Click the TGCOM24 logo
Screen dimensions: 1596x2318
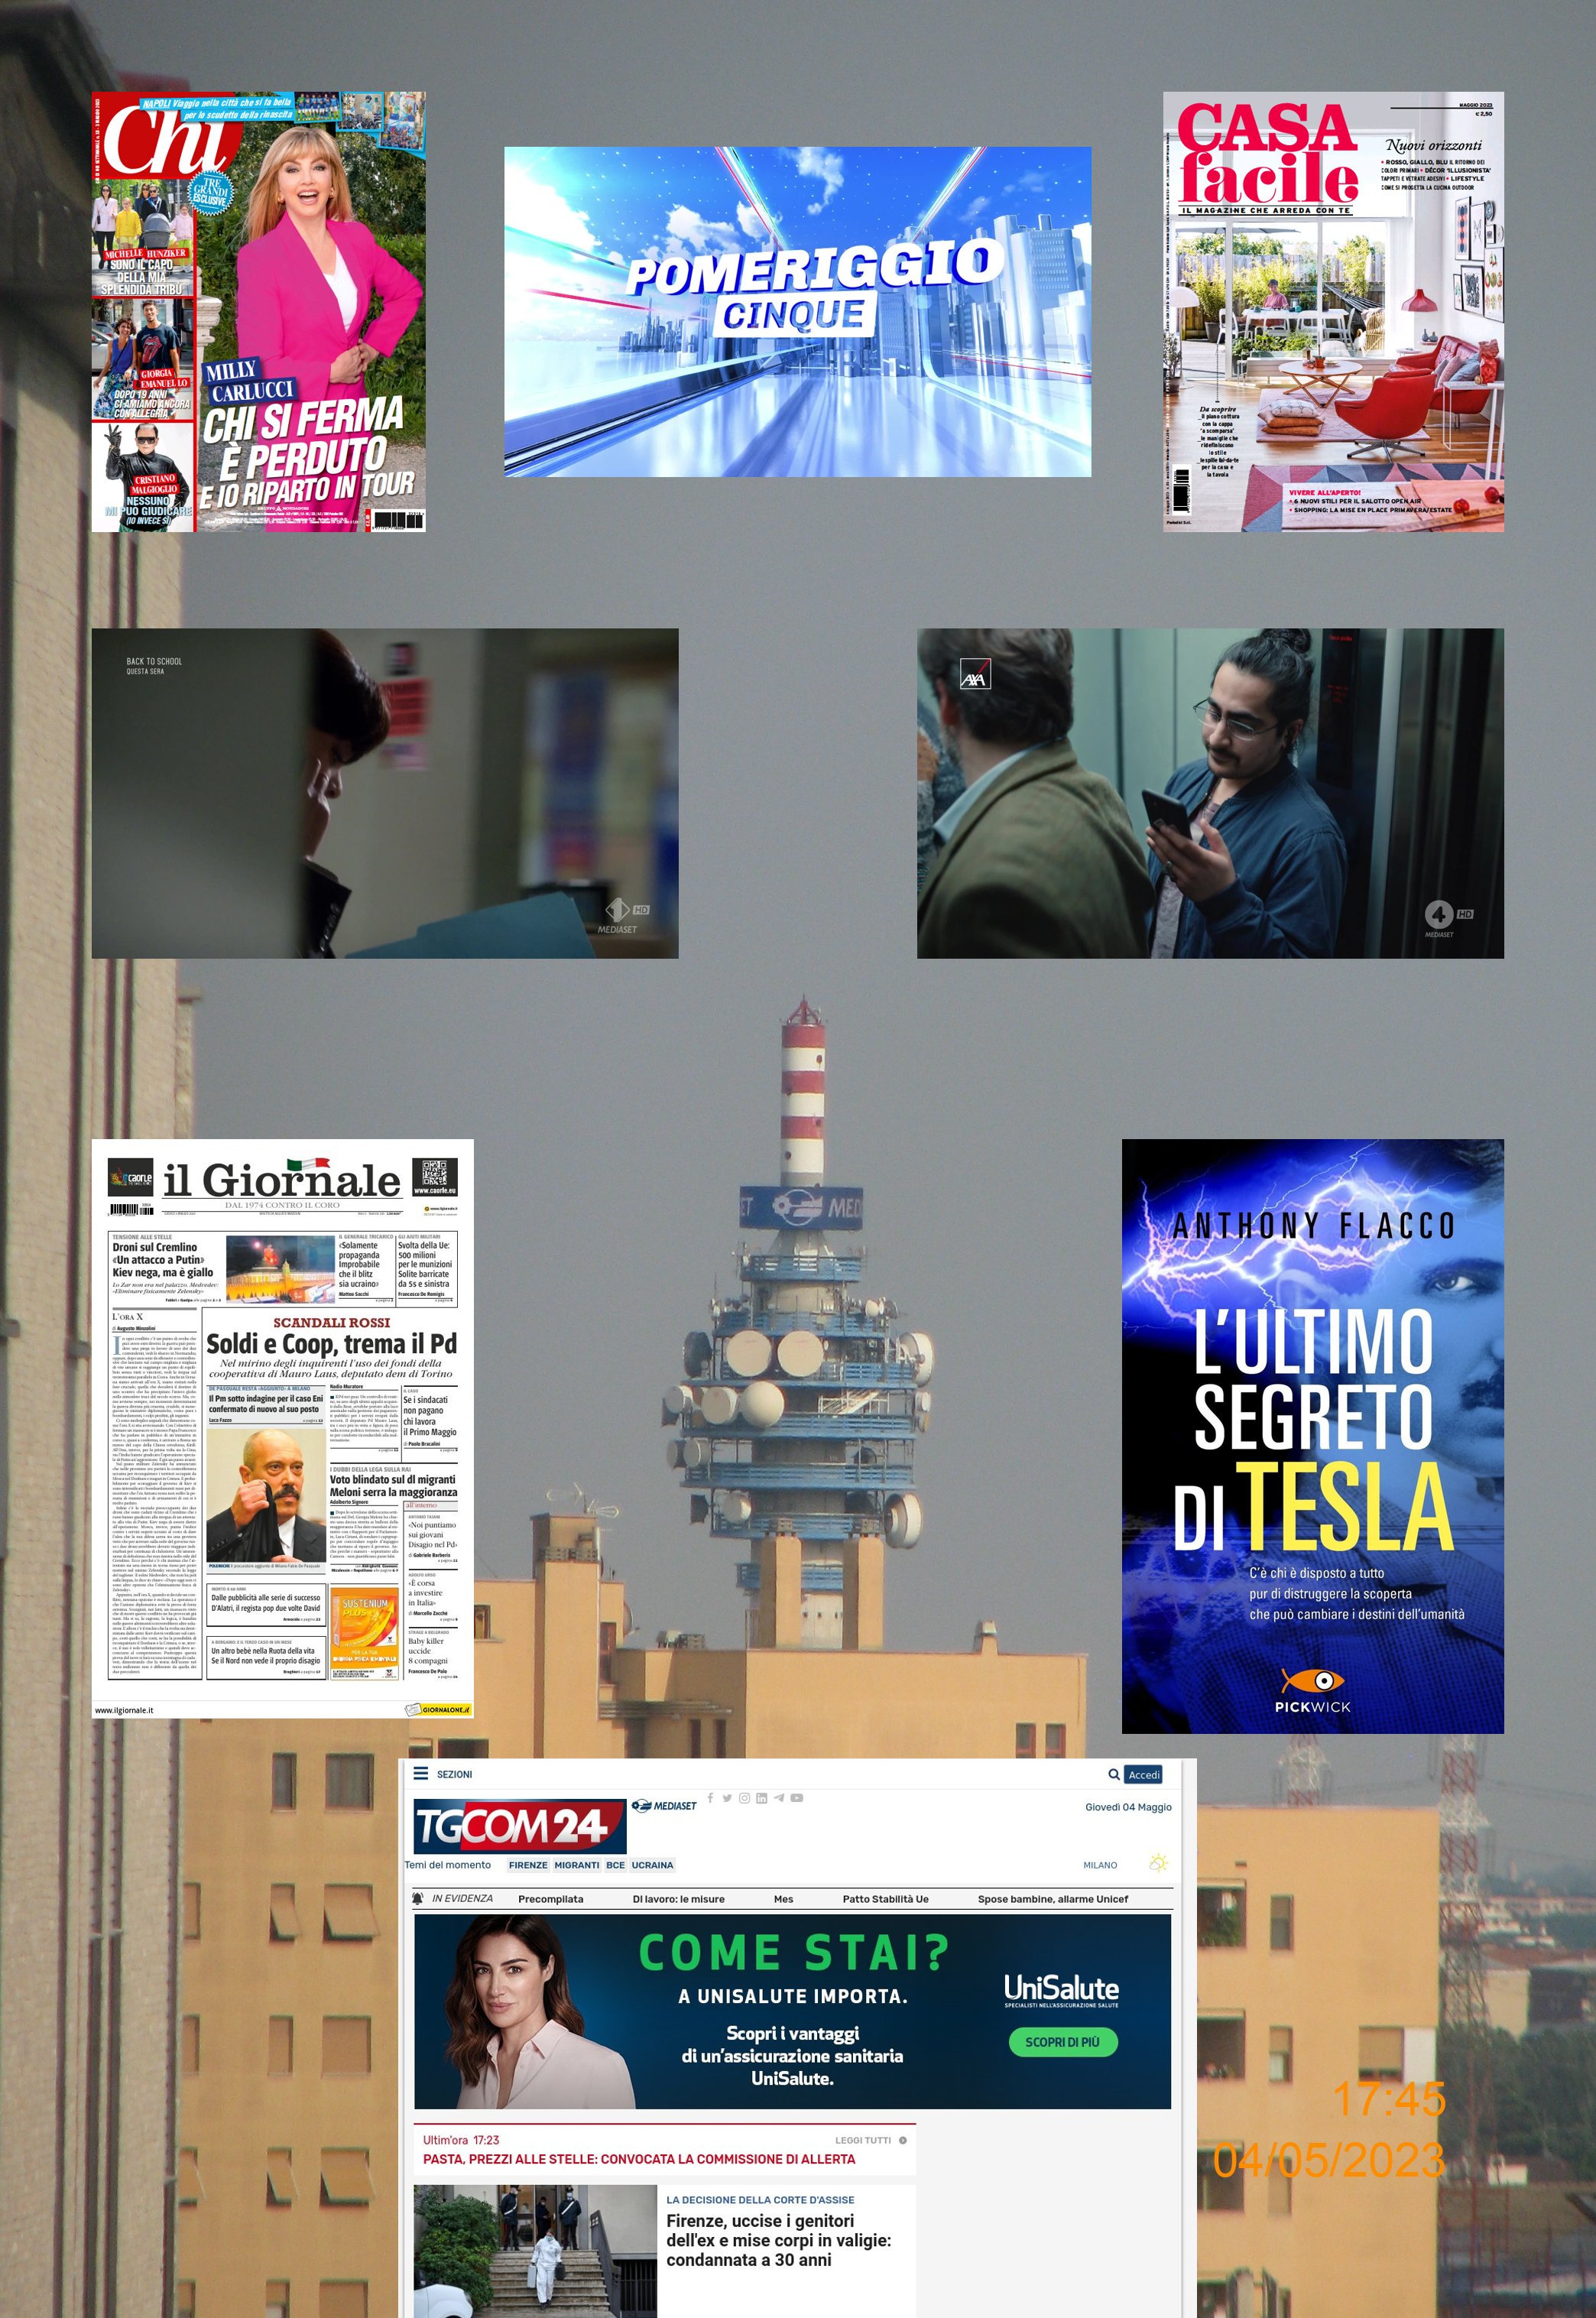pyautogui.click(x=518, y=1827)
